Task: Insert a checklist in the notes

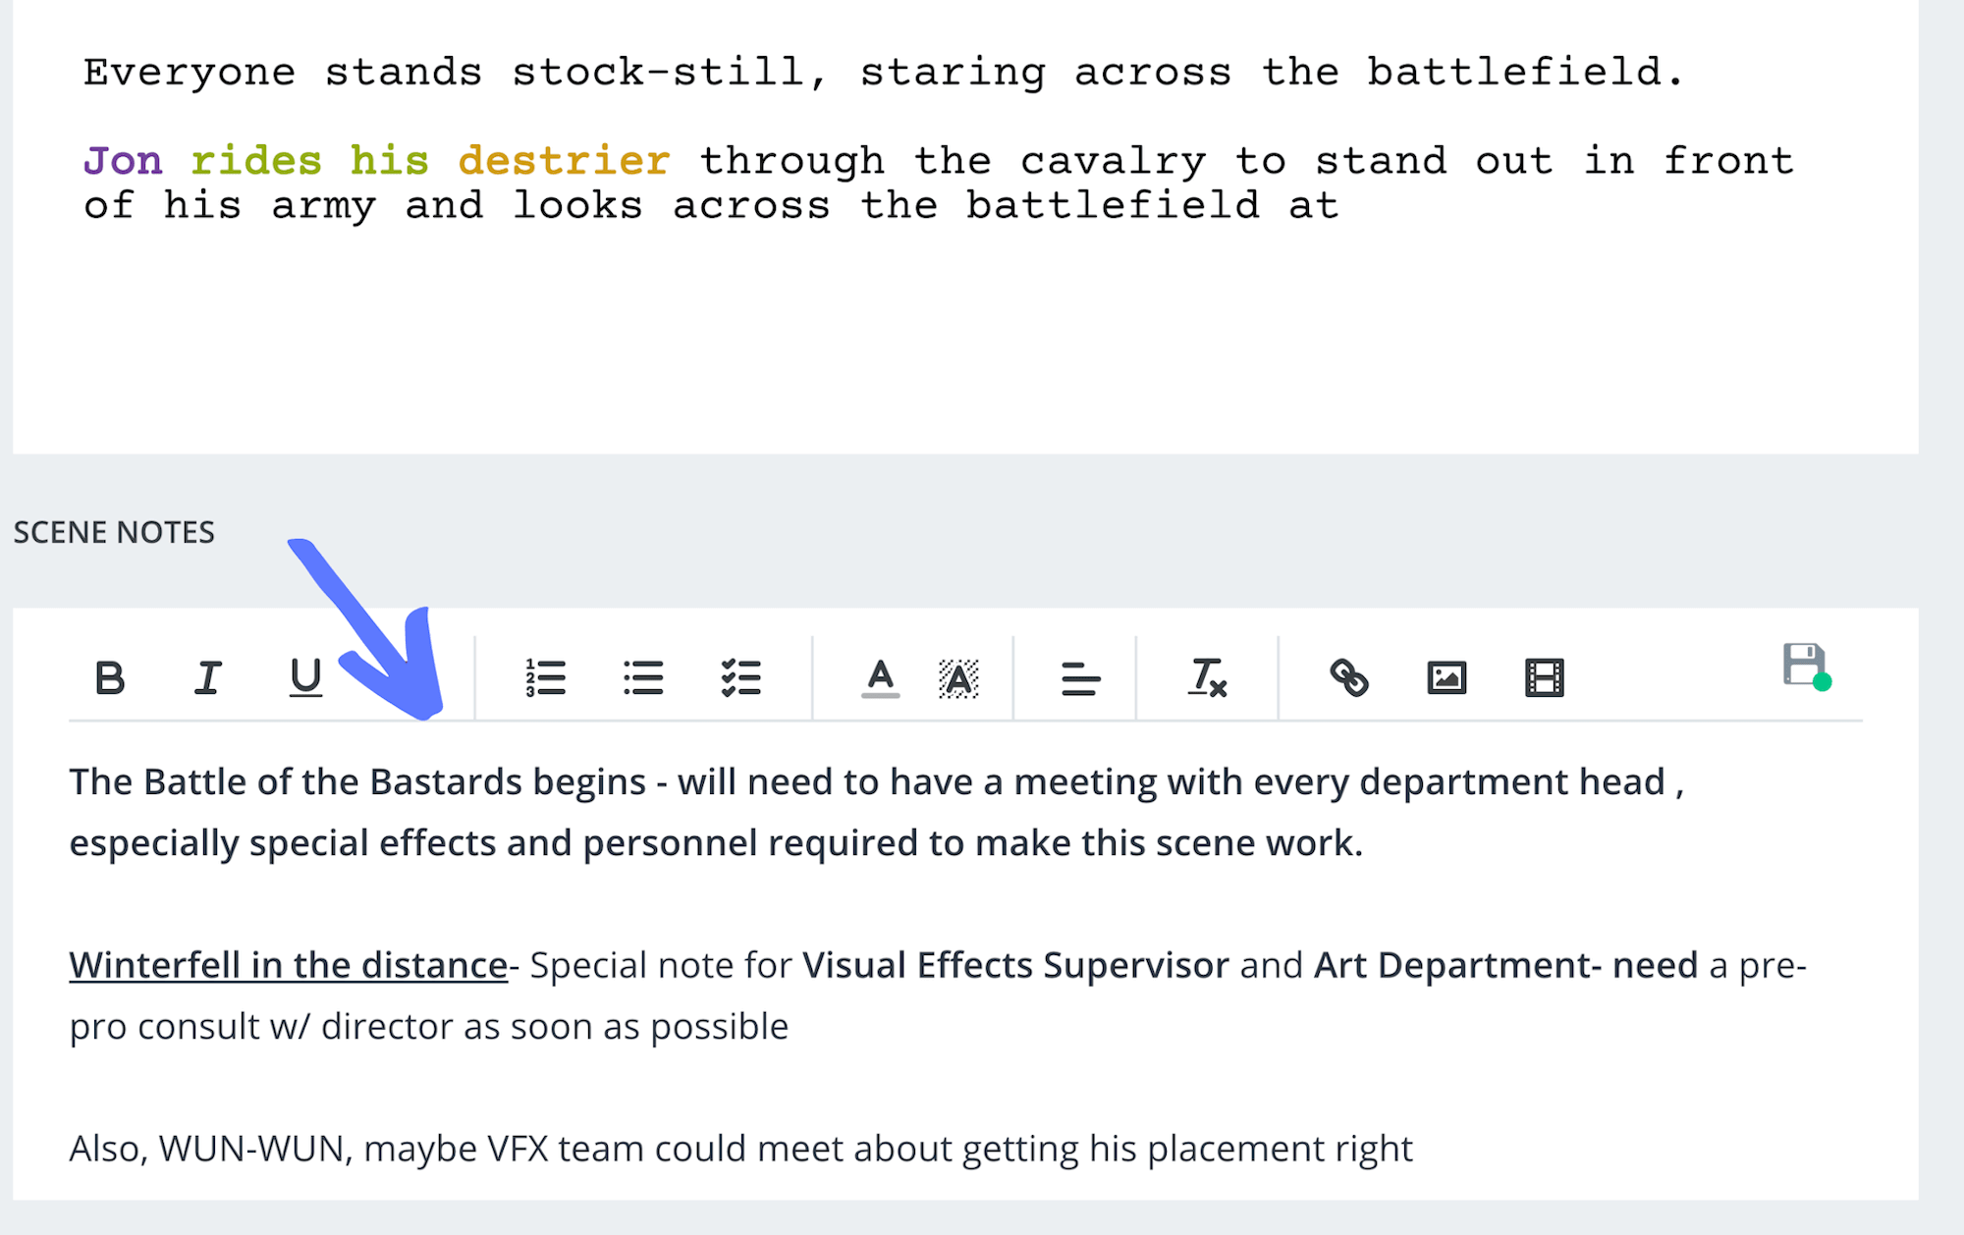Action: (x=741, y=677)
